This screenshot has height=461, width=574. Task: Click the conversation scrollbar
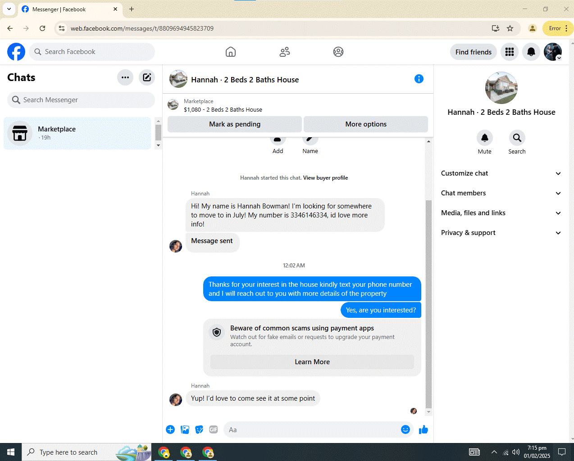click(428, 304)
